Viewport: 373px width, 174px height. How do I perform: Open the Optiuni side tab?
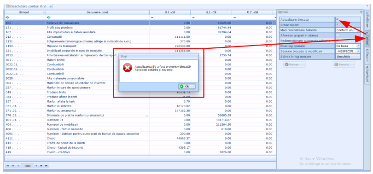pos(367,38)
